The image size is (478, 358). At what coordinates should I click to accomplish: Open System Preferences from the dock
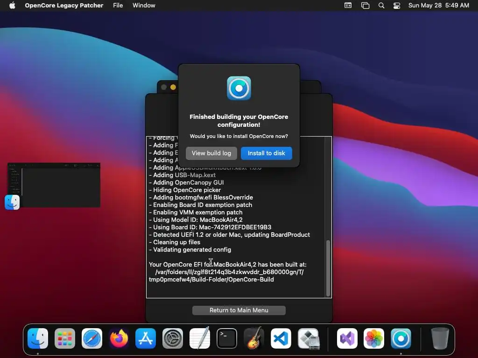[x=173, y=338]
